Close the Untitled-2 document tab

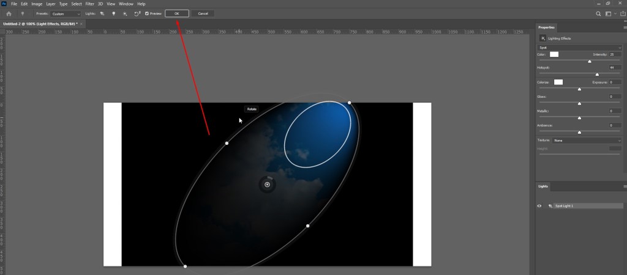click(81, 24)
